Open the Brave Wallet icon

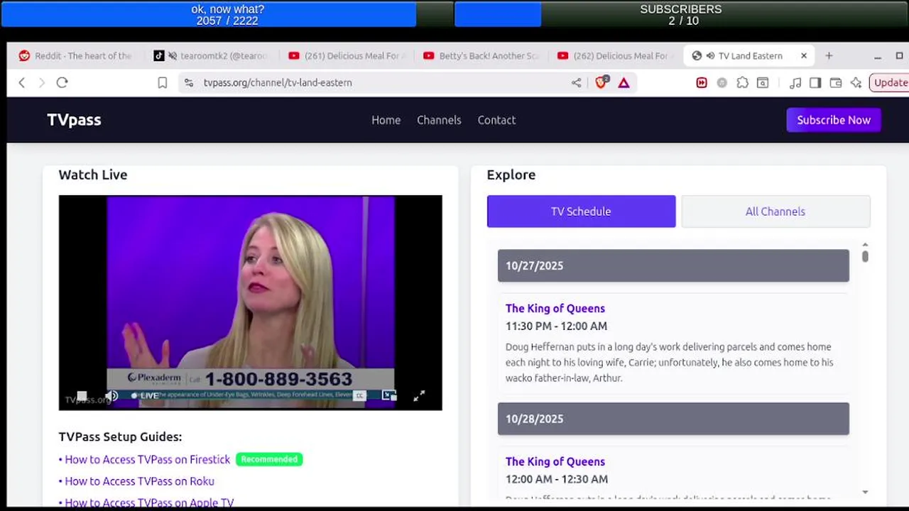click(x=836, y=83)
